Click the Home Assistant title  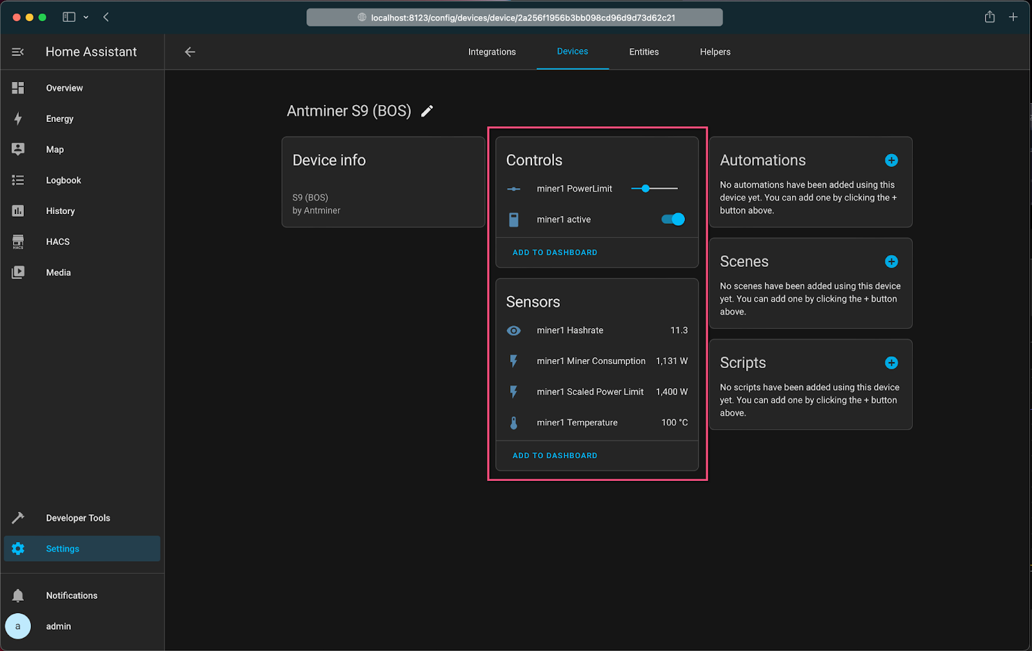pyautogui.click(x=91, y=52)
